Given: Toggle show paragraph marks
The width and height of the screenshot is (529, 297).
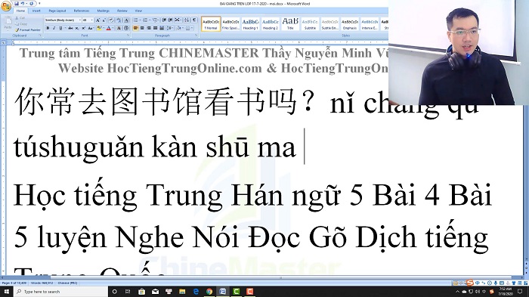Looking at the screenshot, I should 194,20.
